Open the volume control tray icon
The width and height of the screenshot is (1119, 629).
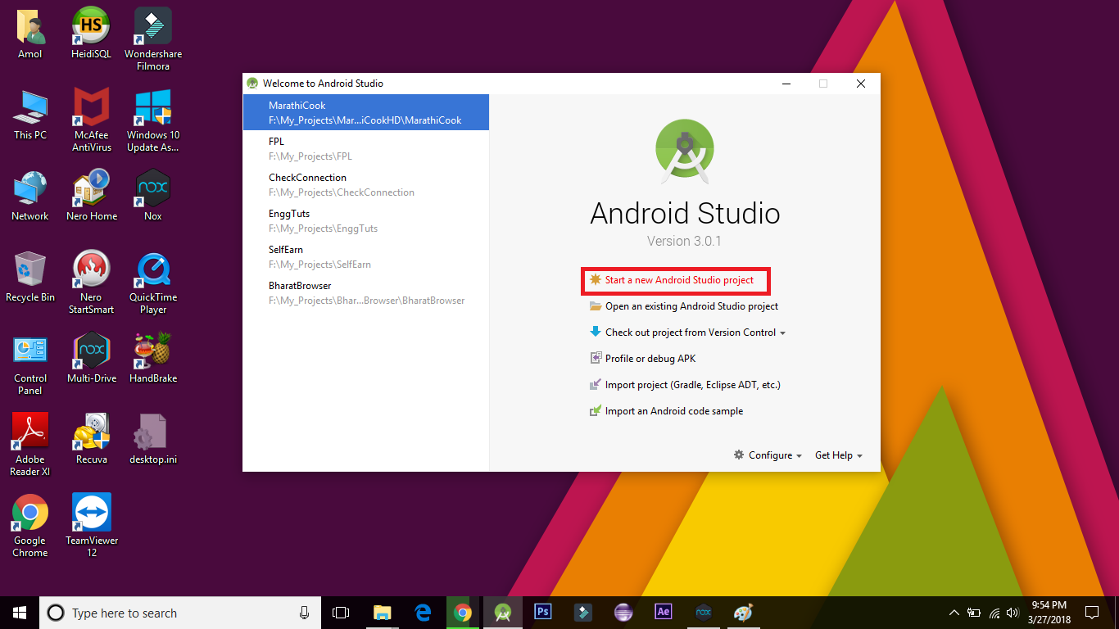pos(1013,613)
